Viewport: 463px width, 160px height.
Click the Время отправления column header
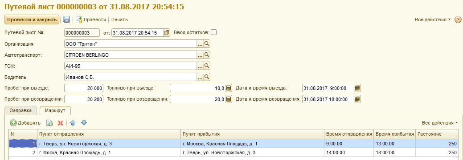click(349, 134)
